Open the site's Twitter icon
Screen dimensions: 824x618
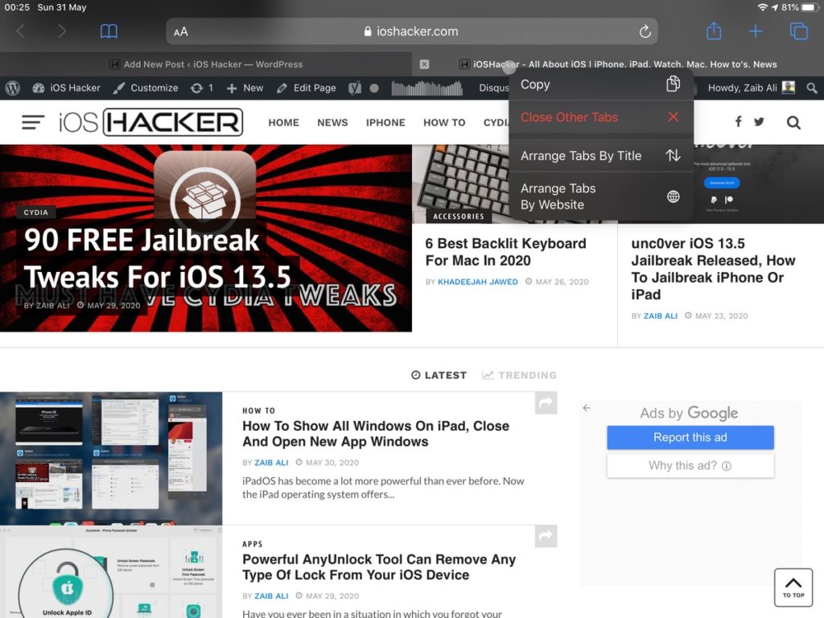(759, 122)
